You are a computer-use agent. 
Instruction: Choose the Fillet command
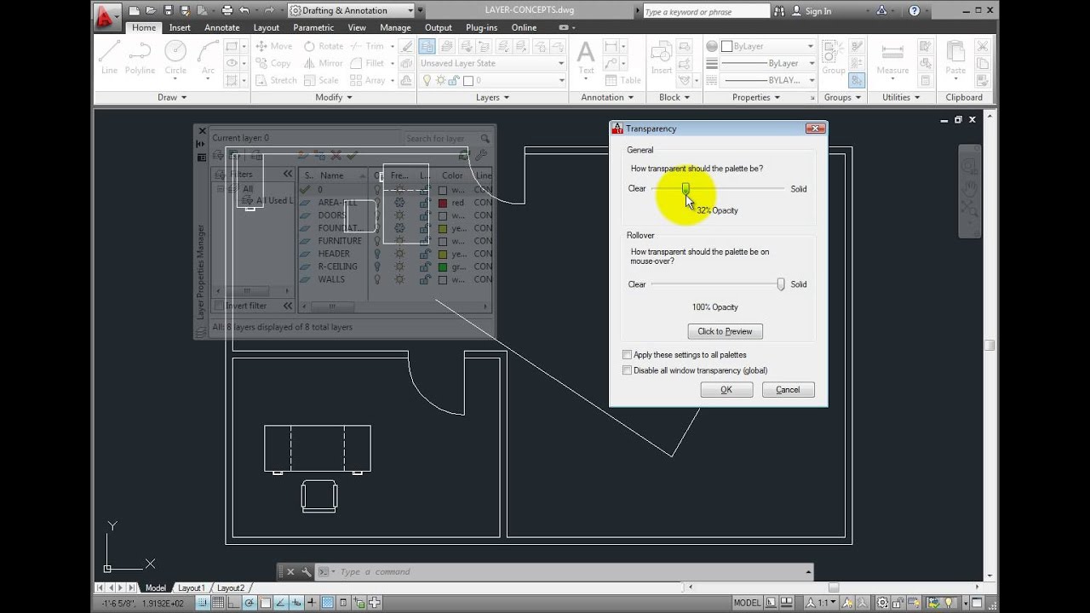click(367, 63)
